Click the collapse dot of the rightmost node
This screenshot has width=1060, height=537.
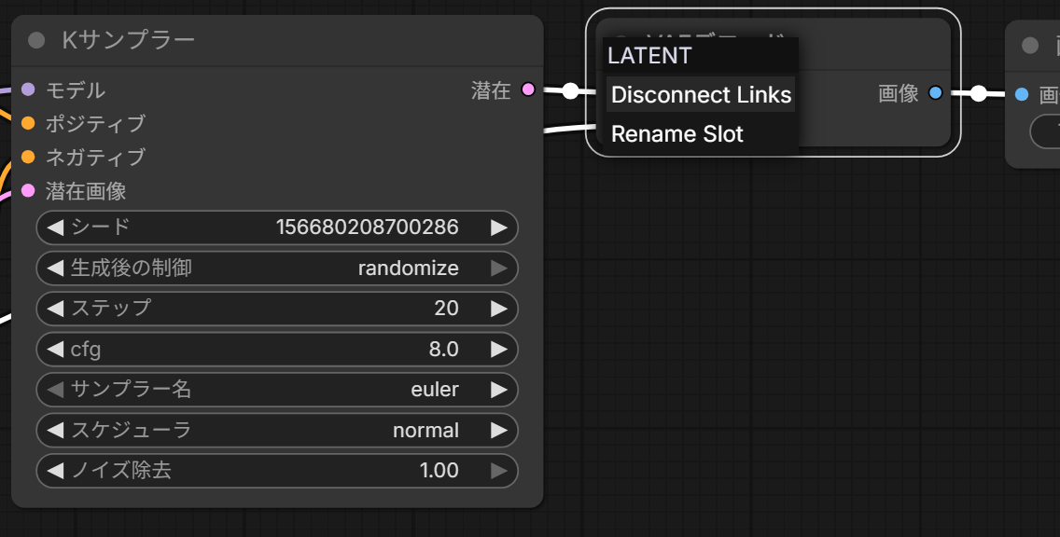[x=1030, y=46]
